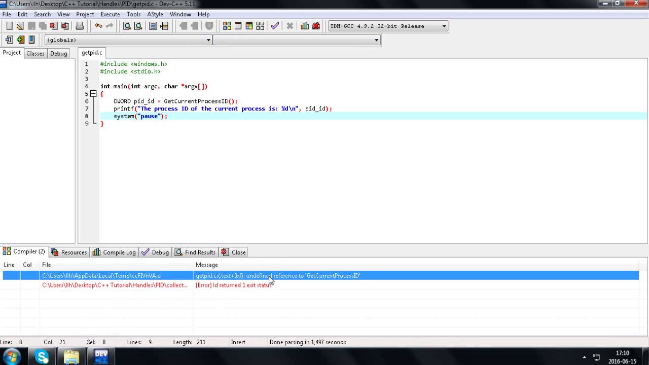649x365 pixels.
Task: Click the printf code line
Action: click(223, 108)
